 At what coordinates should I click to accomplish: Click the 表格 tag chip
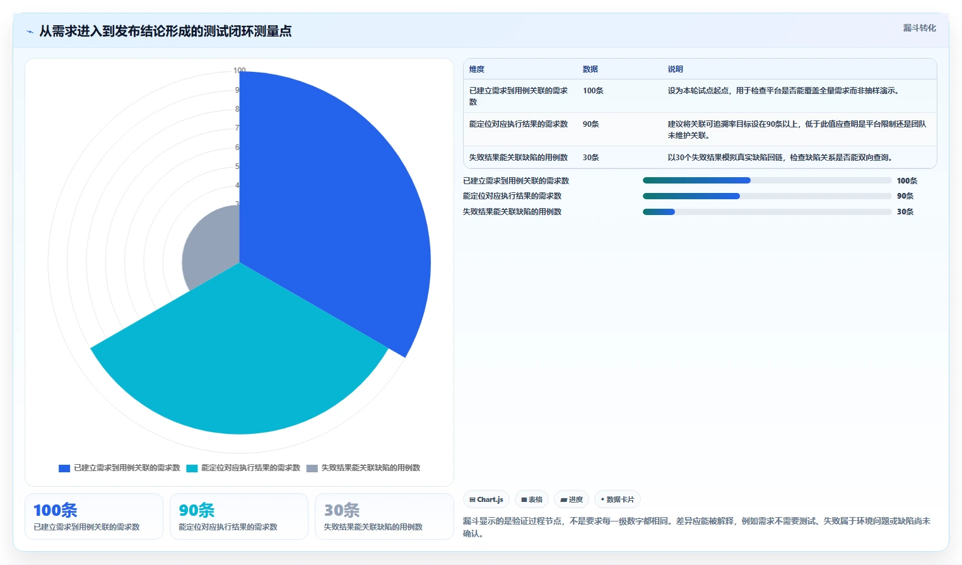click(532, 499)
